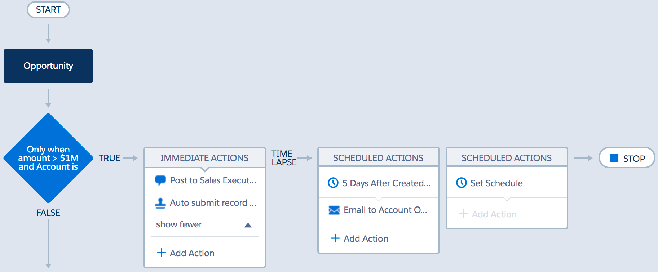The width and height of the screenshot is (658, 272).
Task: Click the chat bubble icon beside Post to Sales
Action: pos(160,180)
